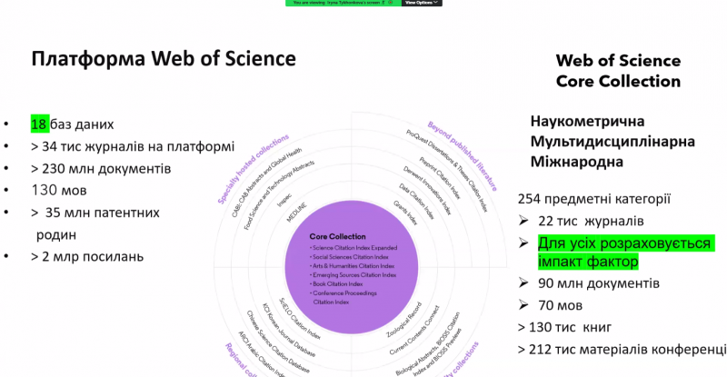This screenshot has height=377, width=727.
Task: Click 'CABI: CAB Abstracts and Global Health' label
Action: 267,183
